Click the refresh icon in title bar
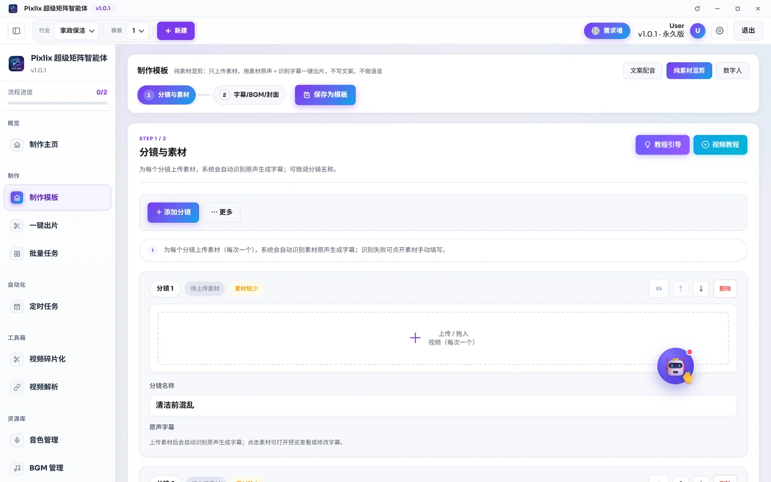 (x=697, y=9)
